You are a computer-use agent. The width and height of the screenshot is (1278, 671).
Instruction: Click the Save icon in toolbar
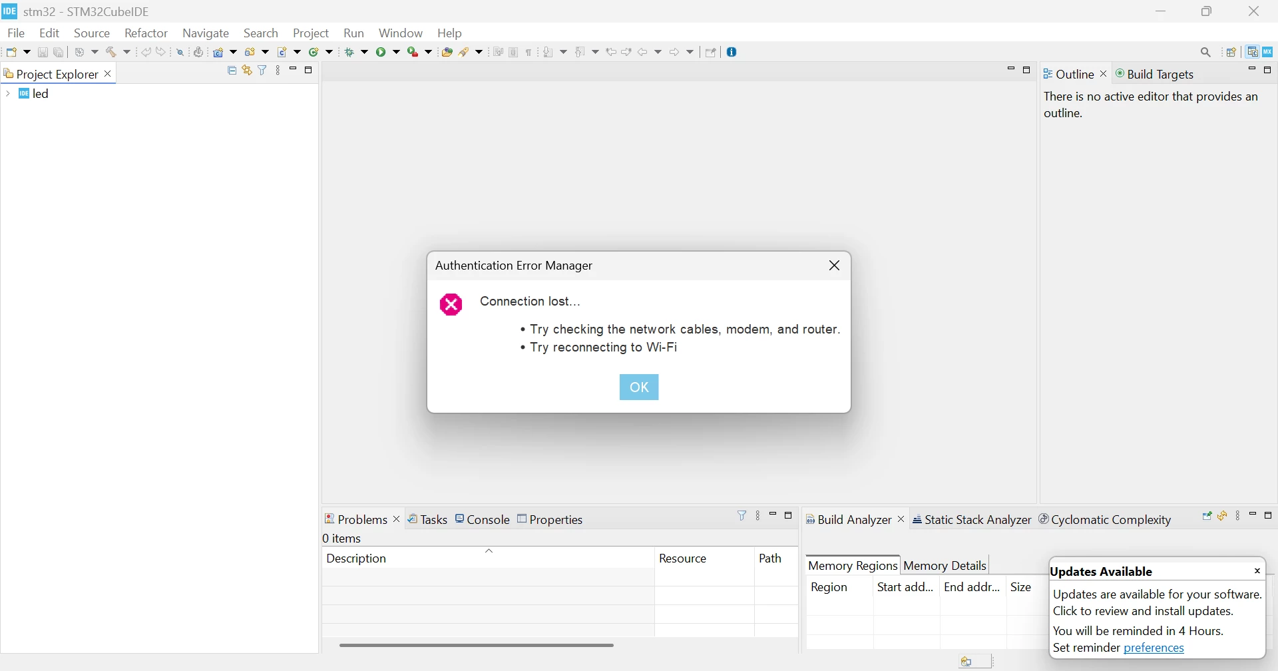(43, 53)
